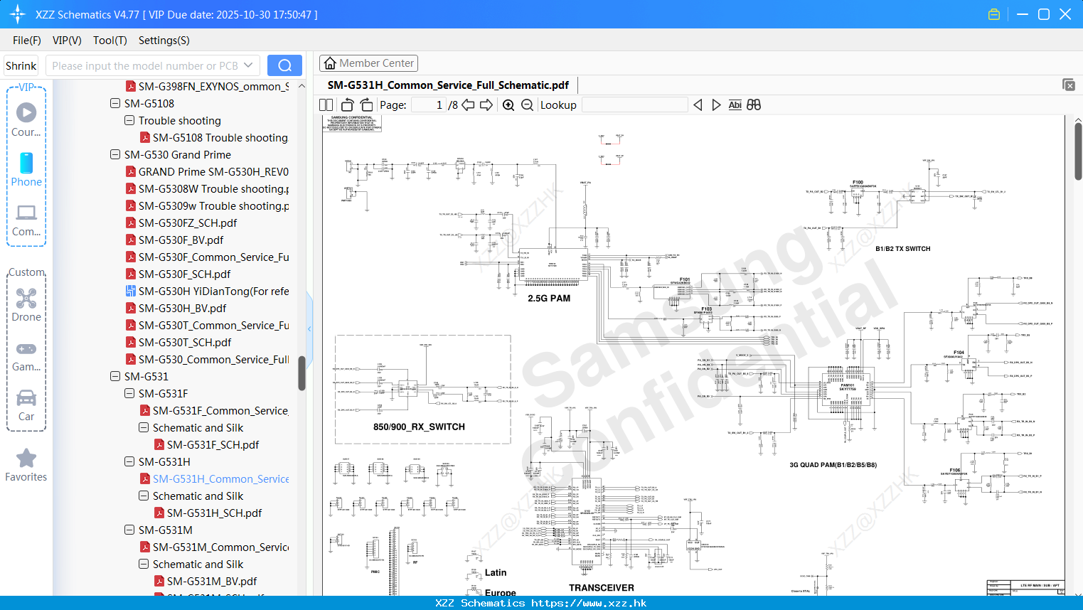Zoom out of the schematic
1083x610 pixels.
527,105
